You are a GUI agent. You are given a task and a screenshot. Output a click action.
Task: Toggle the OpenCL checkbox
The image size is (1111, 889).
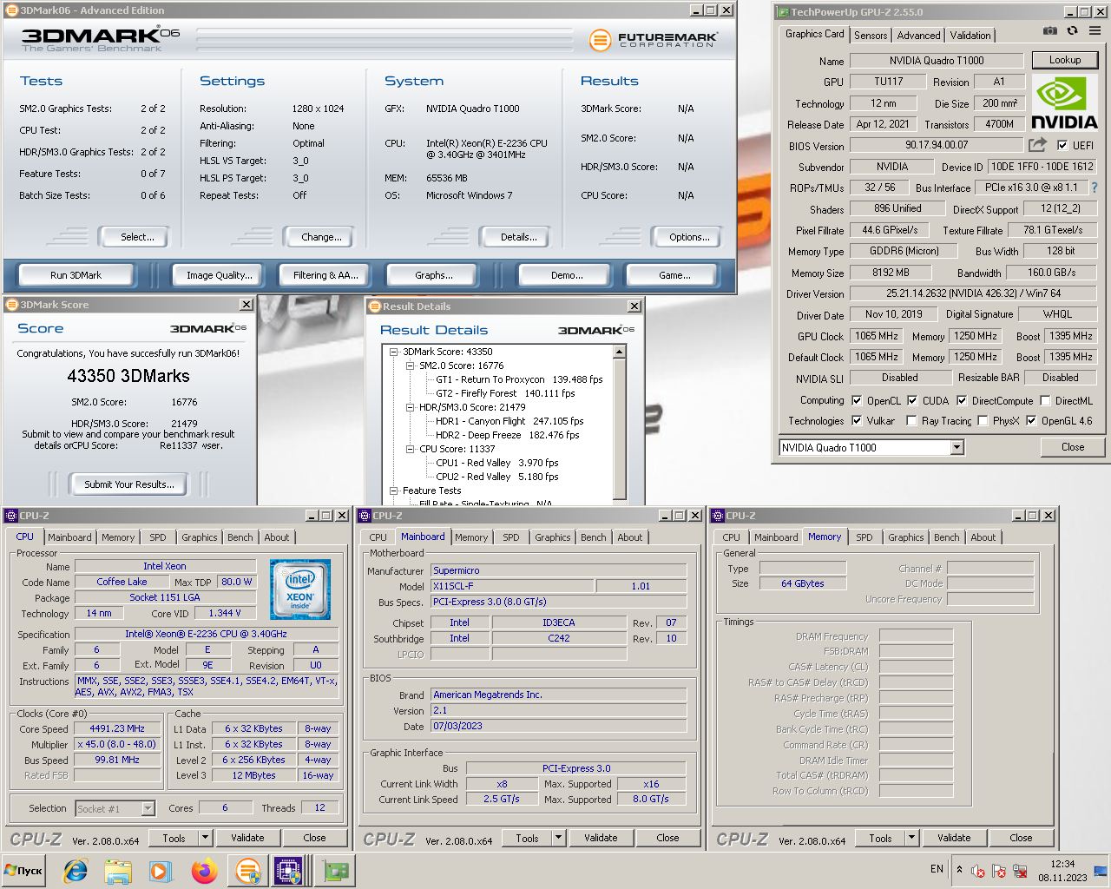857,401
